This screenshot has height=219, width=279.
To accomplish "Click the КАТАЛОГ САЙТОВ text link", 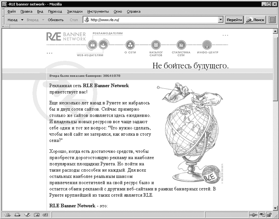I will point(156,54).
